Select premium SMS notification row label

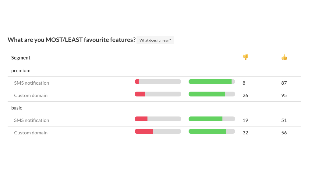(31, 83)
